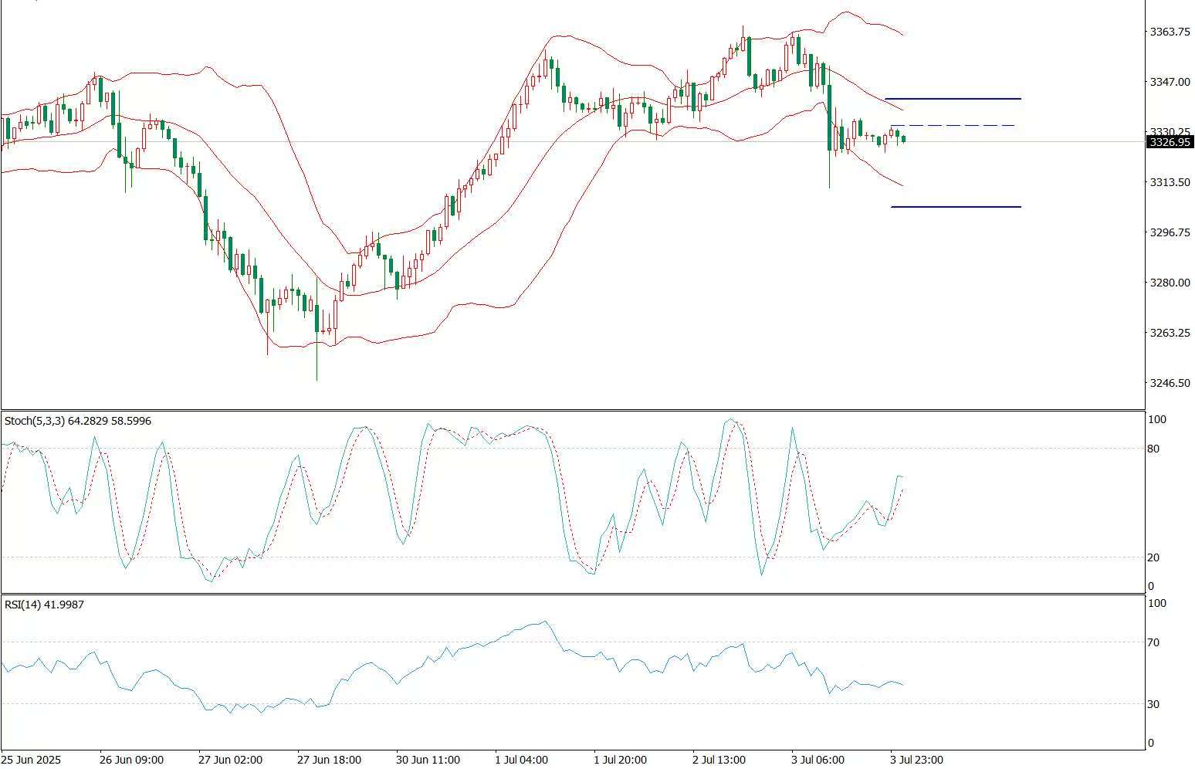This screenshot has height=769, width=1195.
Task: Select the 70 level on RSI scale
Action: pos(1153,642)
